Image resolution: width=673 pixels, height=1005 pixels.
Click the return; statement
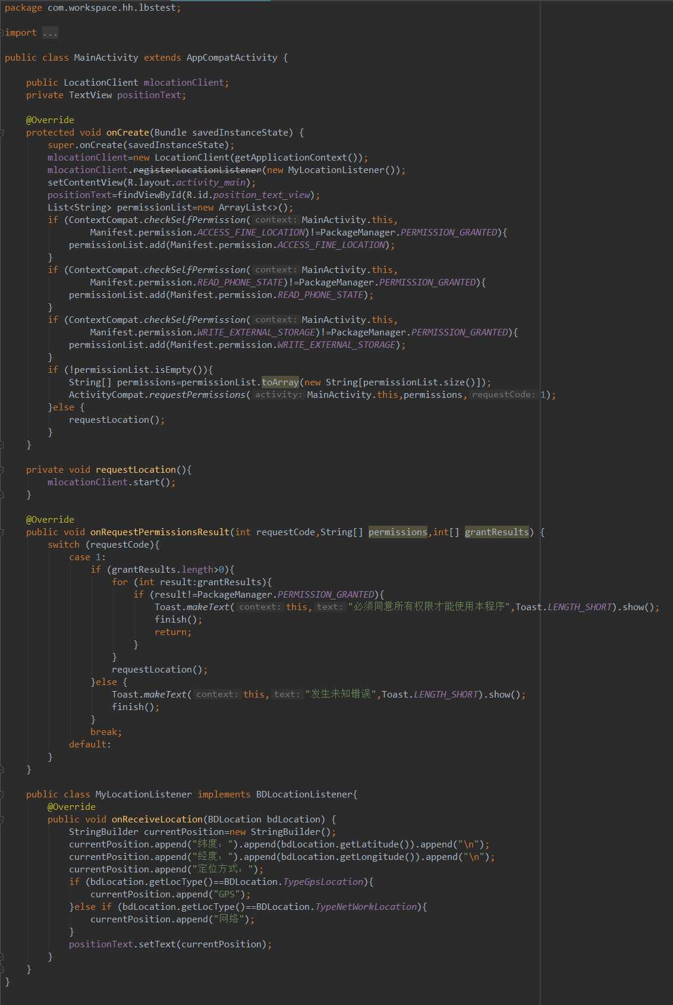[x=173, y=632]
